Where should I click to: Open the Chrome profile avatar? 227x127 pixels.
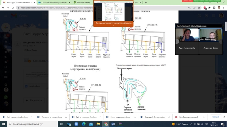click(x=219, y=8)
